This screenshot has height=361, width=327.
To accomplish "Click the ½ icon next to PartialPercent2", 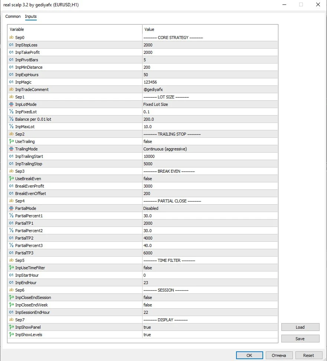I will point(12,231).
